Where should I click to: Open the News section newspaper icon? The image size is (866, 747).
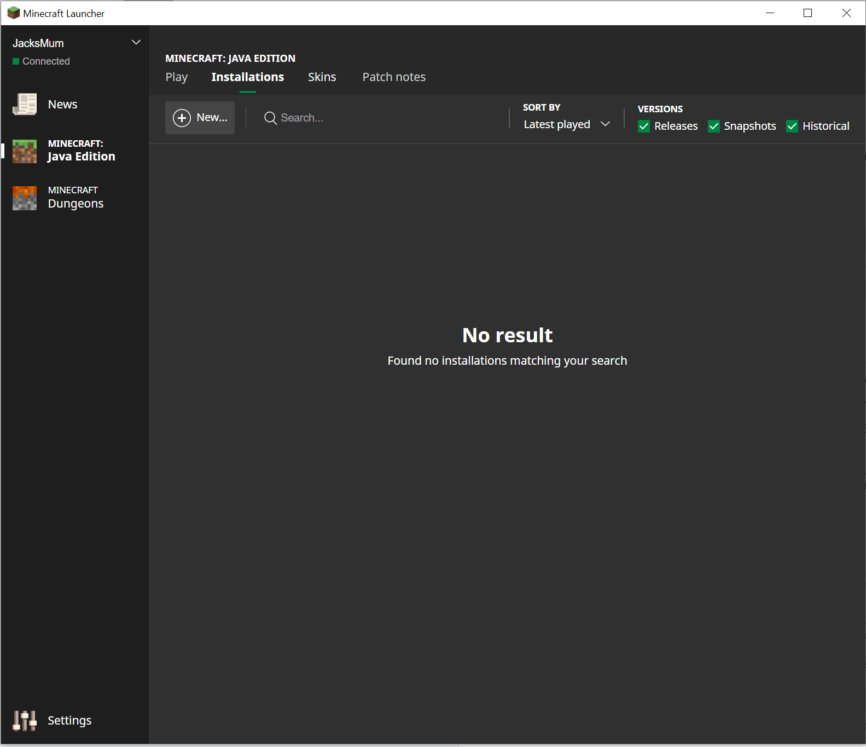25,104
